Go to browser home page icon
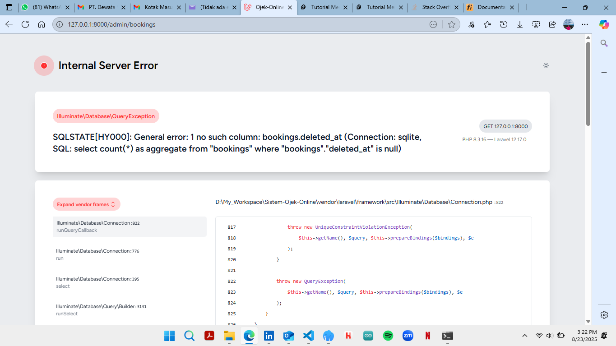 pyautogui.click(x=42, y=24)
